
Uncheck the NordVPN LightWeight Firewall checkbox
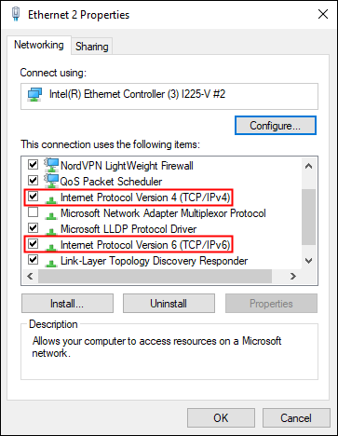33,164
